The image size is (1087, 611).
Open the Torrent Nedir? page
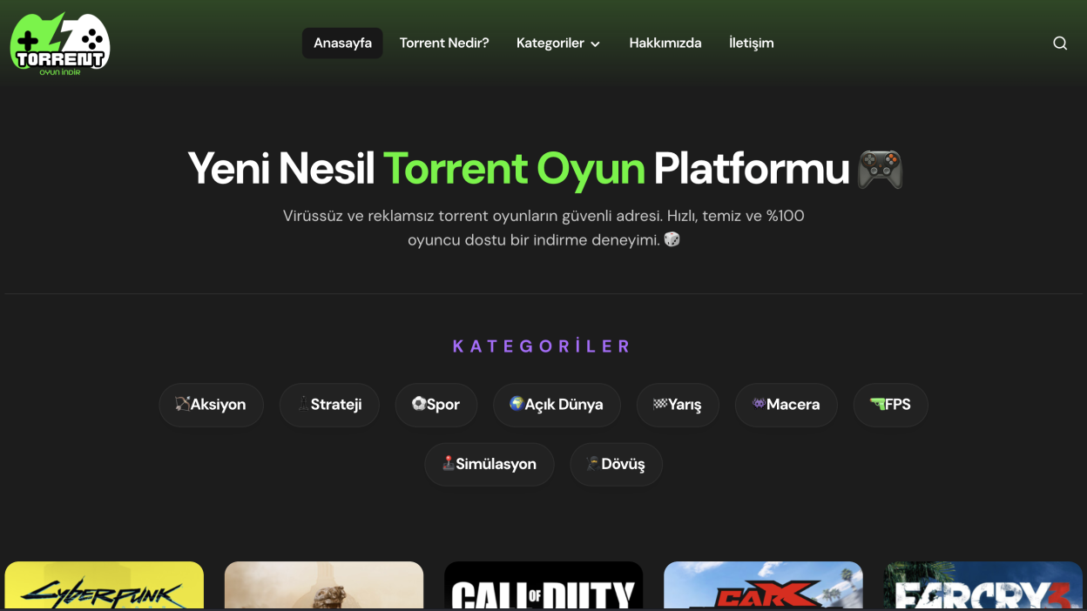[444, 43]
